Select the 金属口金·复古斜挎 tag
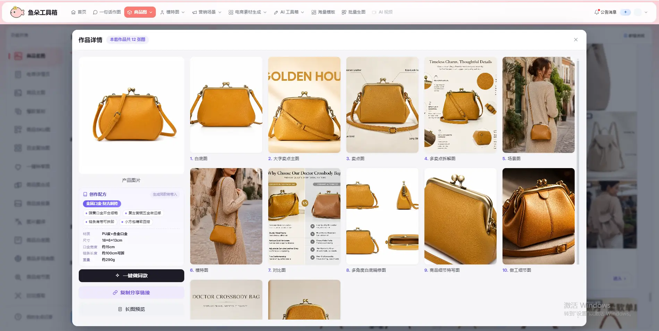Image resolution: width=659 pixels, height=331 pixels. pyautogui.click(x=102, y=204)
